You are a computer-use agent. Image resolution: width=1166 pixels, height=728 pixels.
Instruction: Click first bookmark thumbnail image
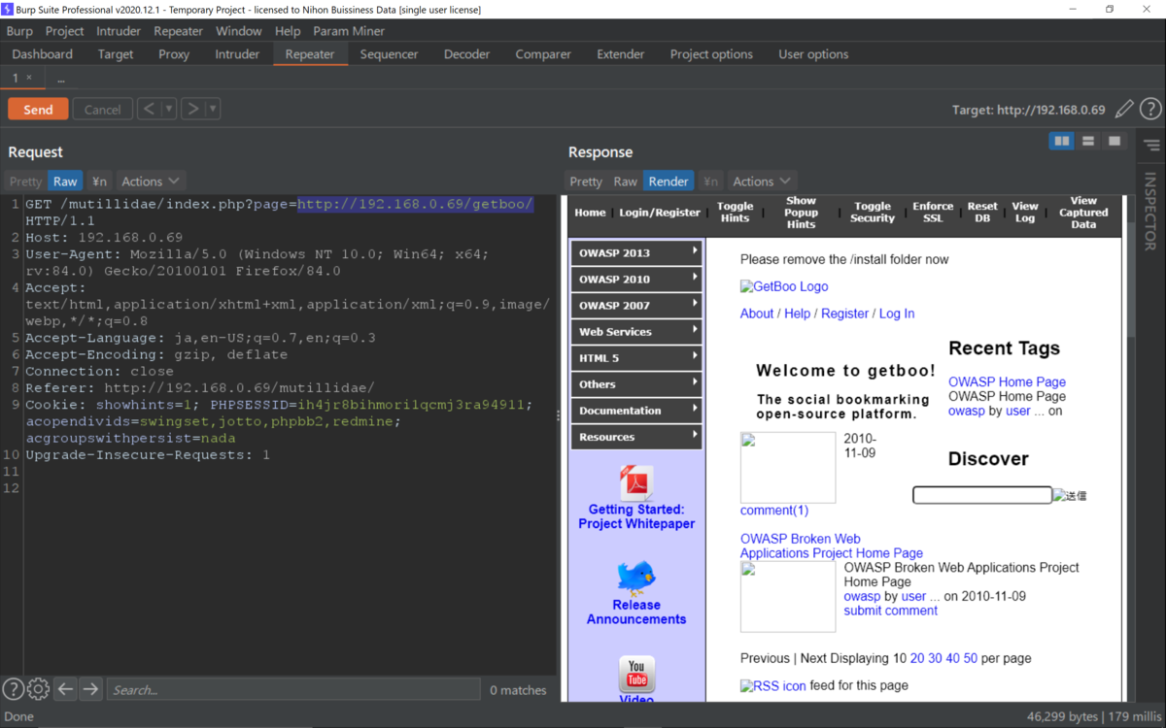(x=788, y=468)
